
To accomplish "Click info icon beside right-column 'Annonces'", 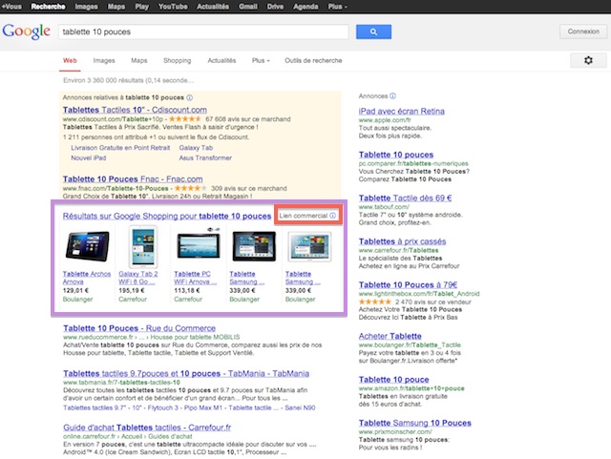I will [392, 95].
